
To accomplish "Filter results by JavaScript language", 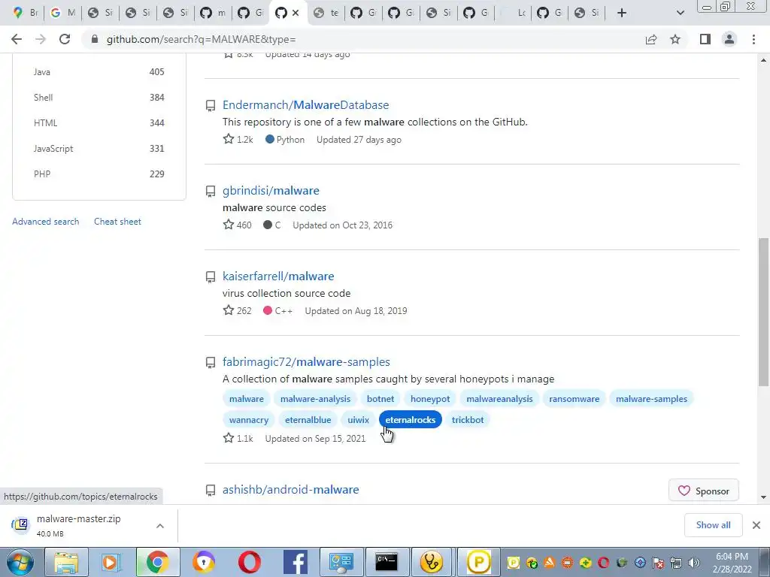I will (x=99, y=149).
